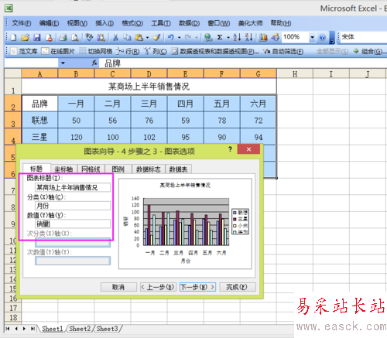Image resolution: width=387 pixels, height=338 pixels.
Task: Sort ascending with A-Z icon
Action: click(x=237, y=38)
